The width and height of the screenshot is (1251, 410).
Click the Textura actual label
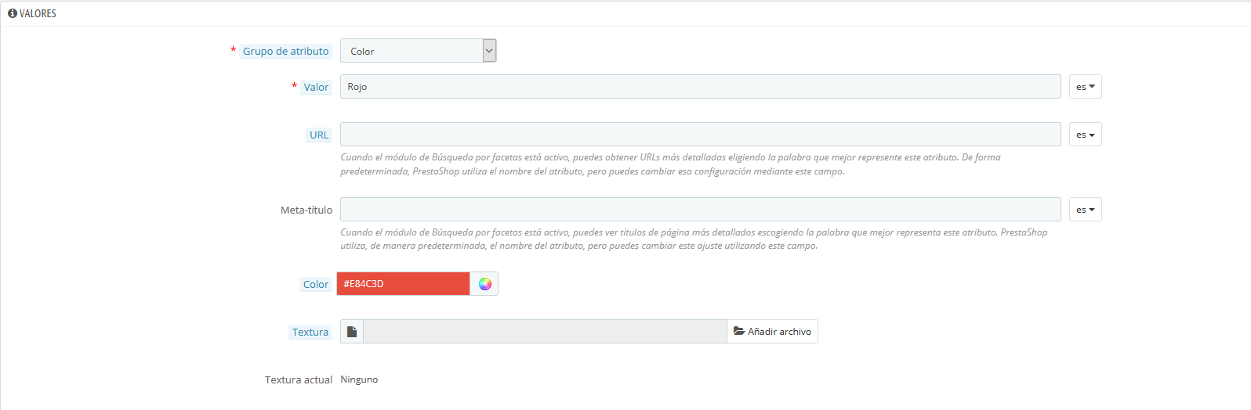[299, 380]
